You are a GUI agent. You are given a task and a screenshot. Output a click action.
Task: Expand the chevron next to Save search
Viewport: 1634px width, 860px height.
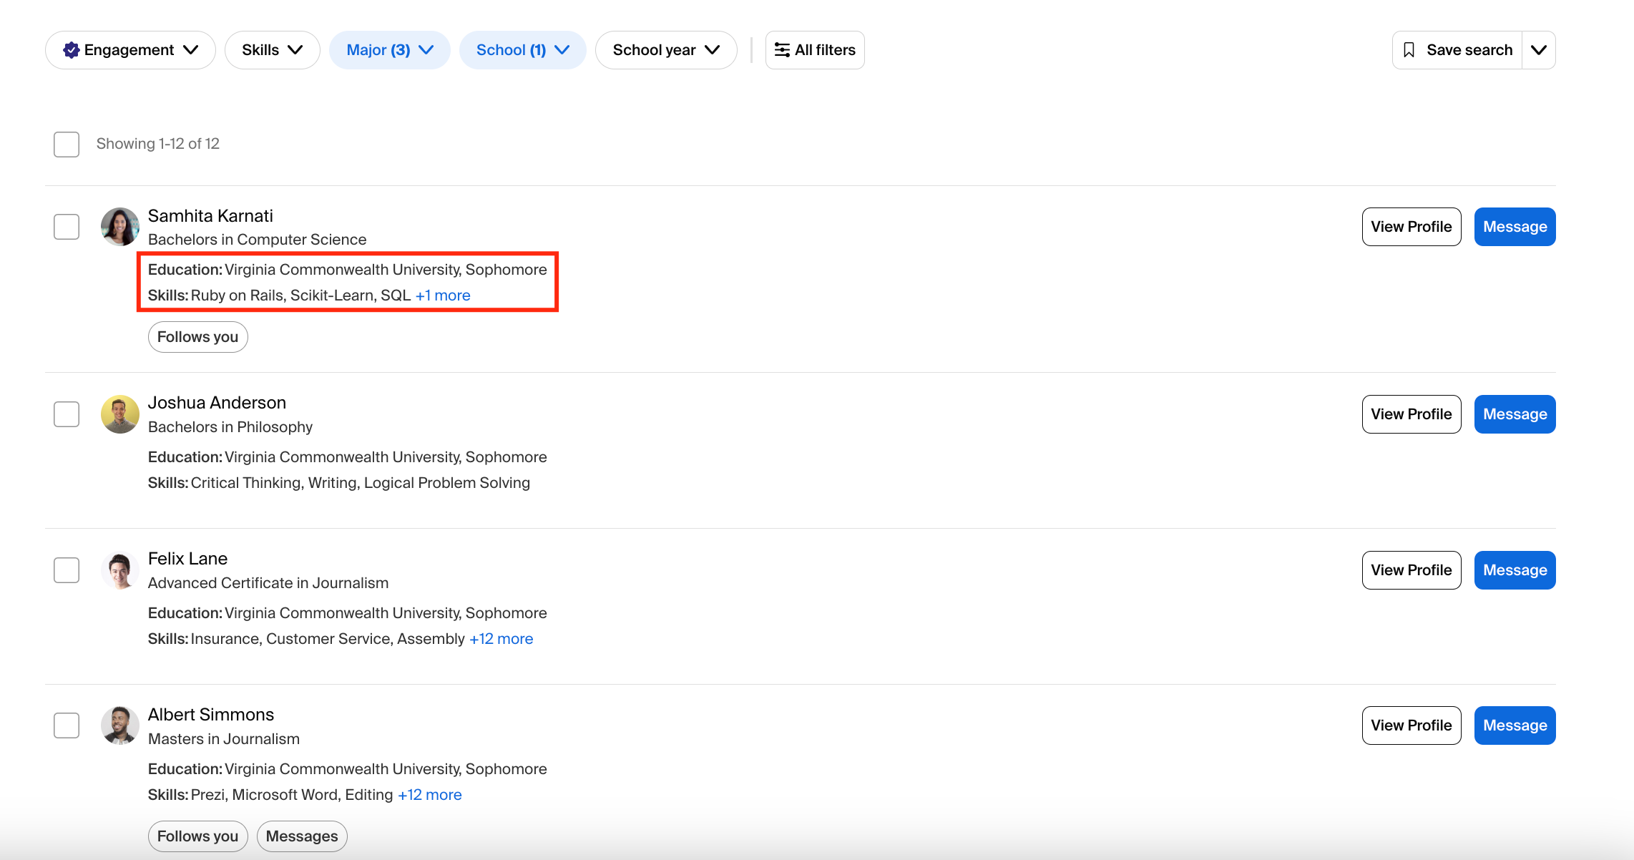tap(1538, 49)
